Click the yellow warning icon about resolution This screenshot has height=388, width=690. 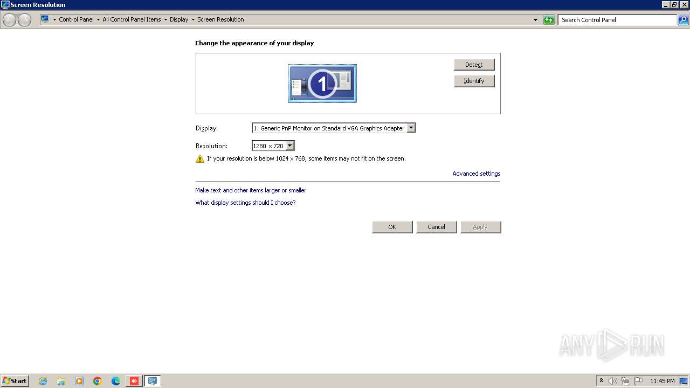tap(200, 159)
